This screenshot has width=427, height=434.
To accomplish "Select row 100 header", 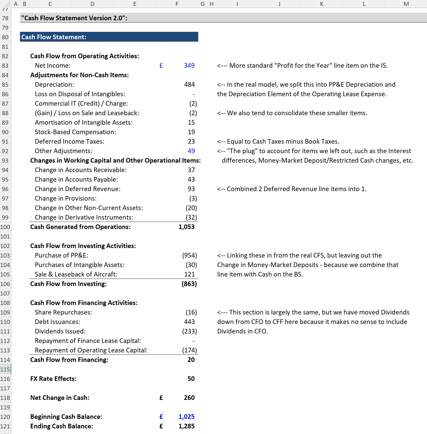I will 5,227.
